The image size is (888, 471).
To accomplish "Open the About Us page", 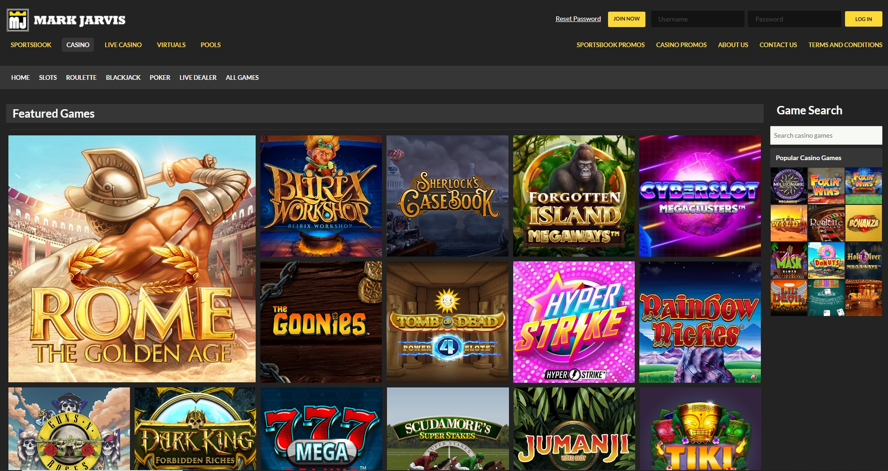I will pos(733,45).
